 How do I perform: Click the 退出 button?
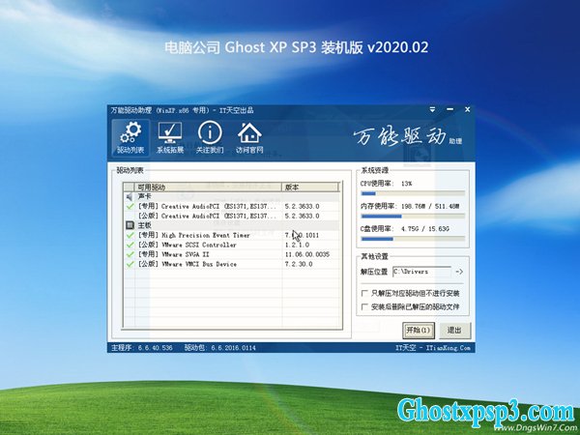[x=455, y=331]
